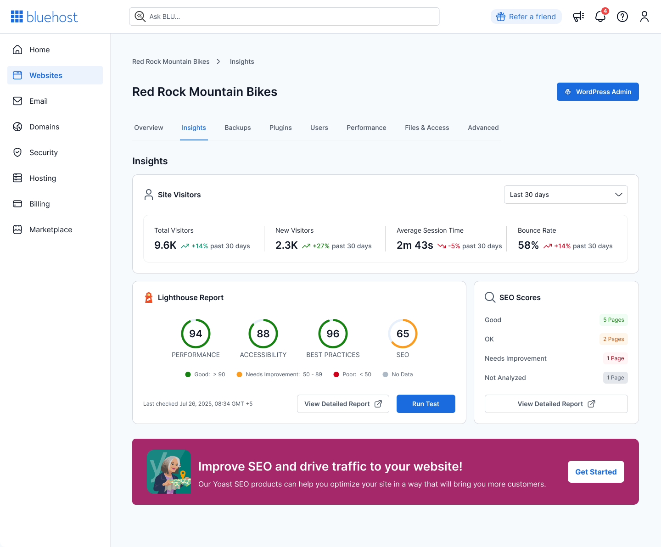
Task: Run a new Lighthouse test
Action: 426,404
